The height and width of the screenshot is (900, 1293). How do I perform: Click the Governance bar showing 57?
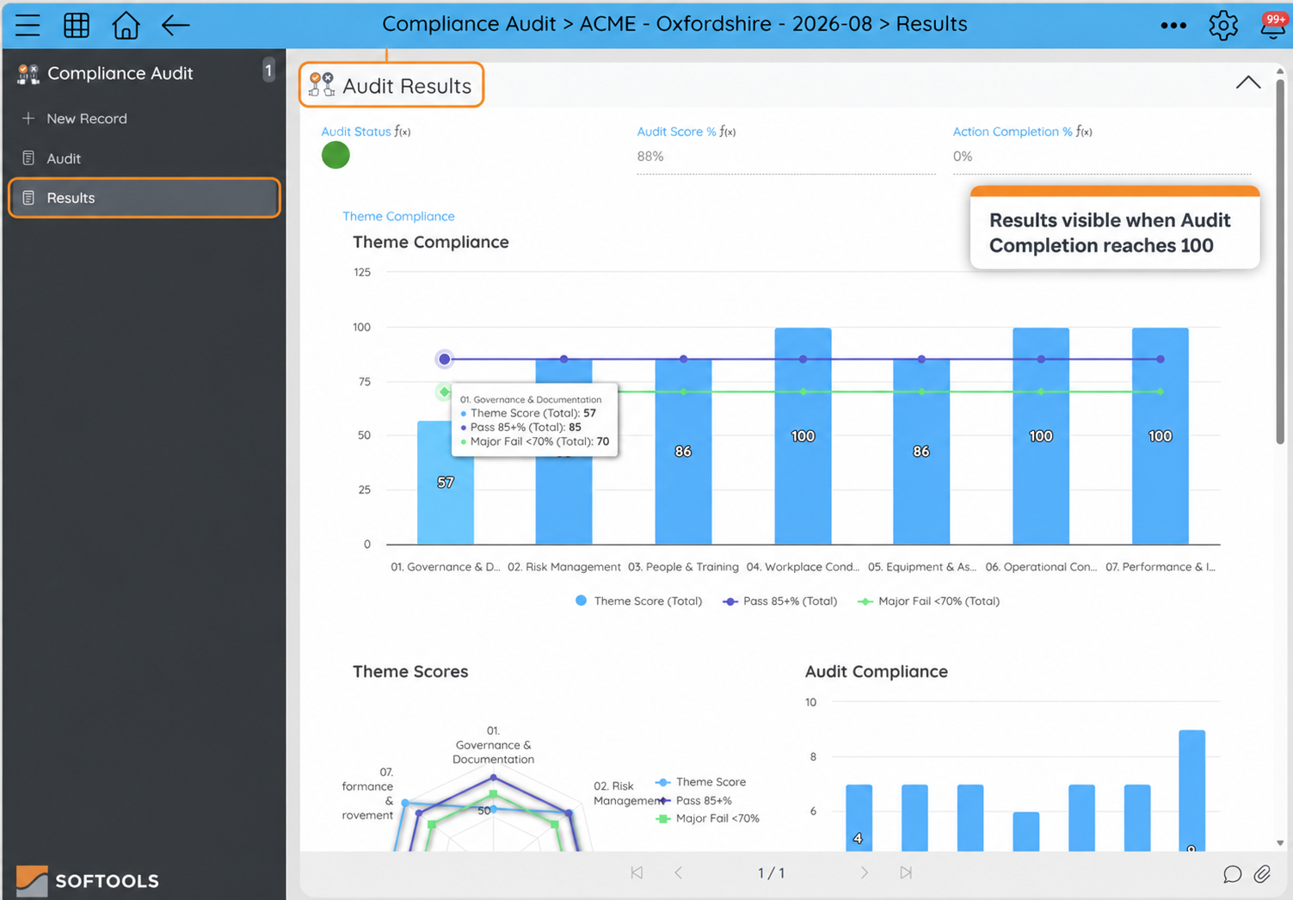(445, 482)
